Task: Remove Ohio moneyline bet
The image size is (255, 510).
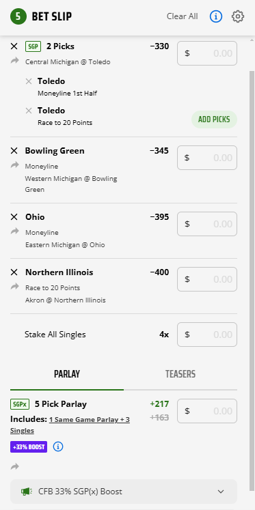Action: coord(14,217)
